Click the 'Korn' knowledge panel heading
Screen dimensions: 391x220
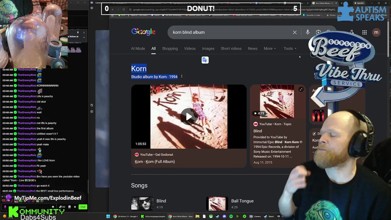coord(139,69)
